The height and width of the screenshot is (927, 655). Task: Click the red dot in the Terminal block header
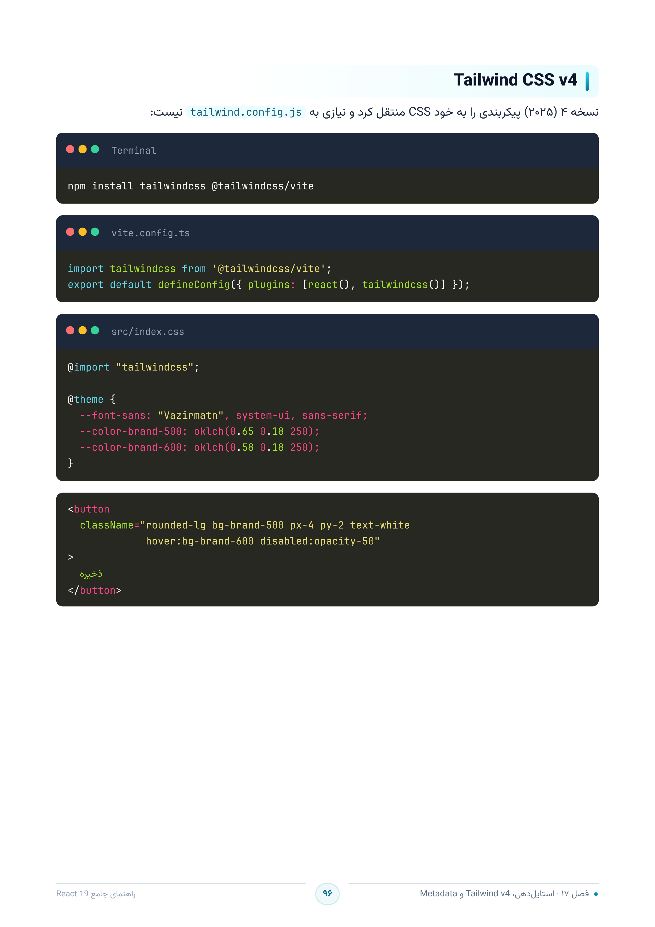point(70,149)
